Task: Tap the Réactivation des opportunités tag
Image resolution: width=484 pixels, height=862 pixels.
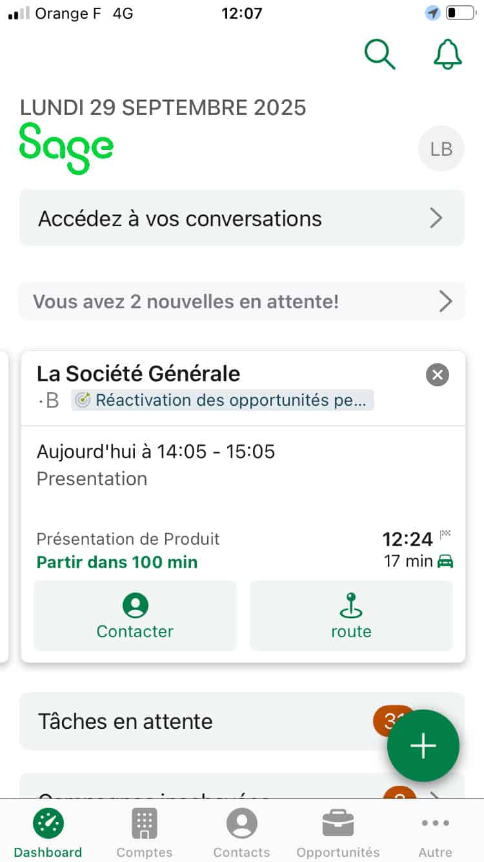Action: pos(223,400)
